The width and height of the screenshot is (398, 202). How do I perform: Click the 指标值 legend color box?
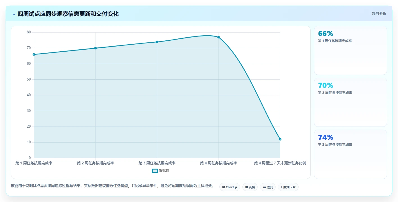(155, 171)
